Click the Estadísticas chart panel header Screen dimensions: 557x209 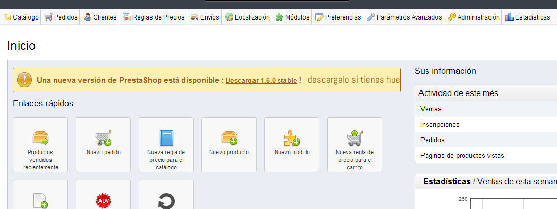point(486,182)
